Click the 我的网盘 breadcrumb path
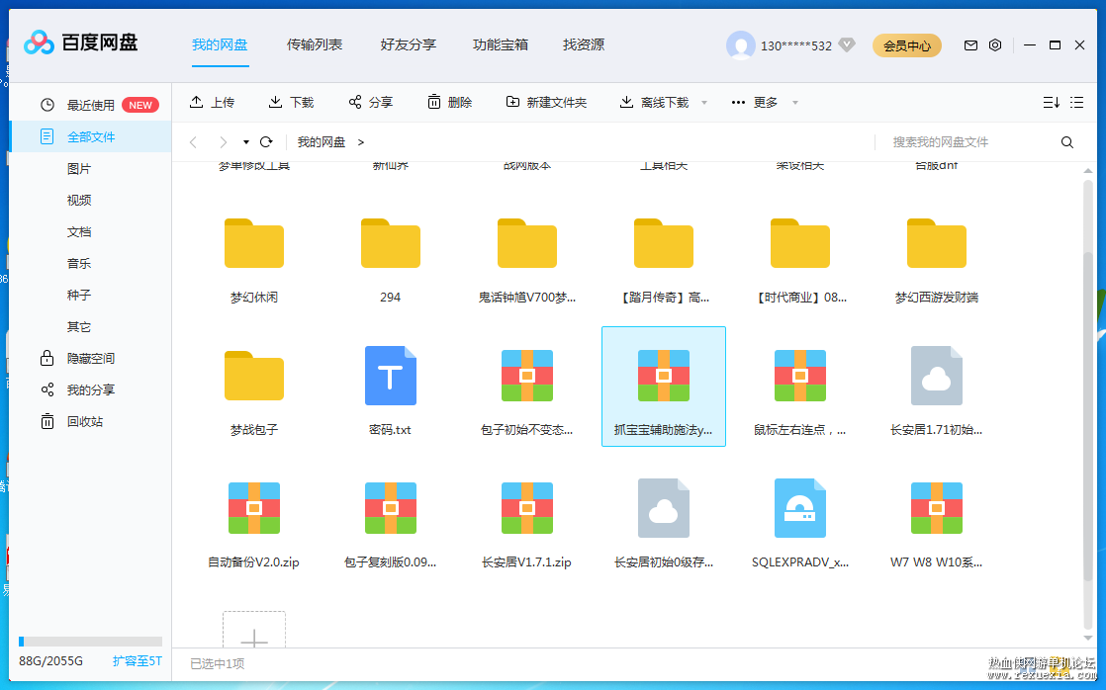The image size is (1106, 690). [x=321, y=142]
